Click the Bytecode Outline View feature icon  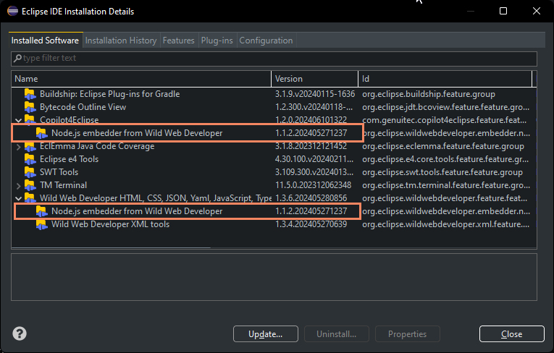coord(30,107)
